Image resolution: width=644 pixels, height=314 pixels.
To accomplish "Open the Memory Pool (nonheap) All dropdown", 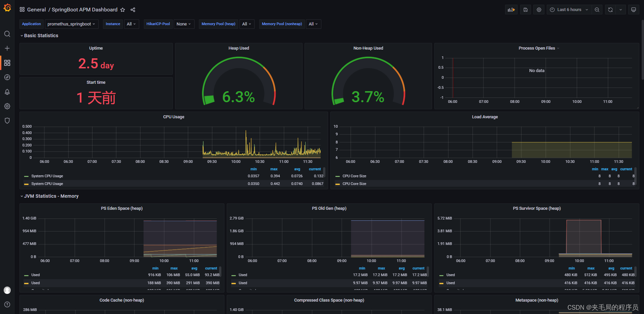I will click(x=313, y=24).
